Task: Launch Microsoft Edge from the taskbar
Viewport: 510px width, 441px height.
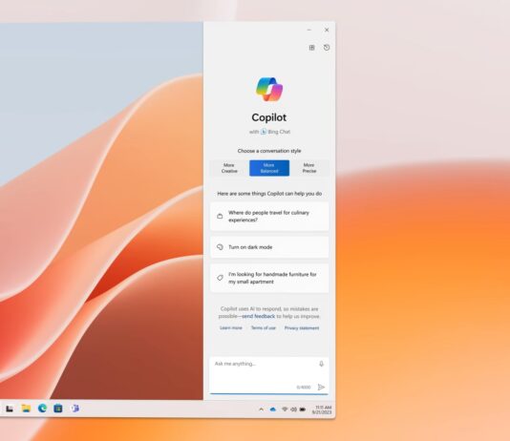Action: pos(42,409)
